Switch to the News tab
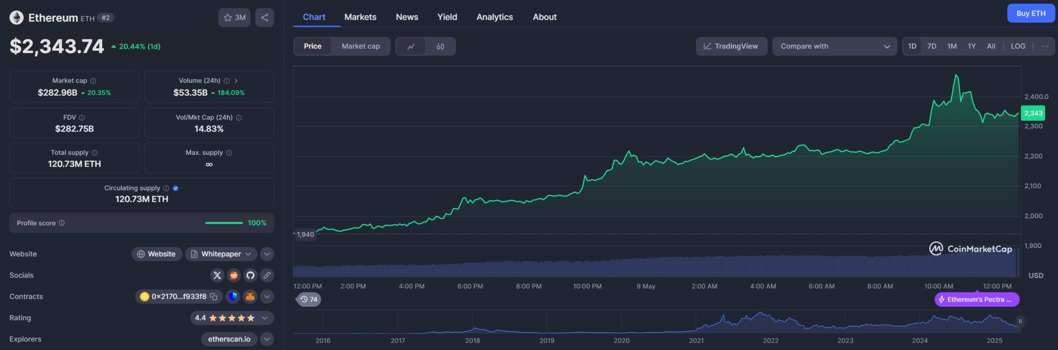The height and width of the screenshot is (350, 1058). 407,17
